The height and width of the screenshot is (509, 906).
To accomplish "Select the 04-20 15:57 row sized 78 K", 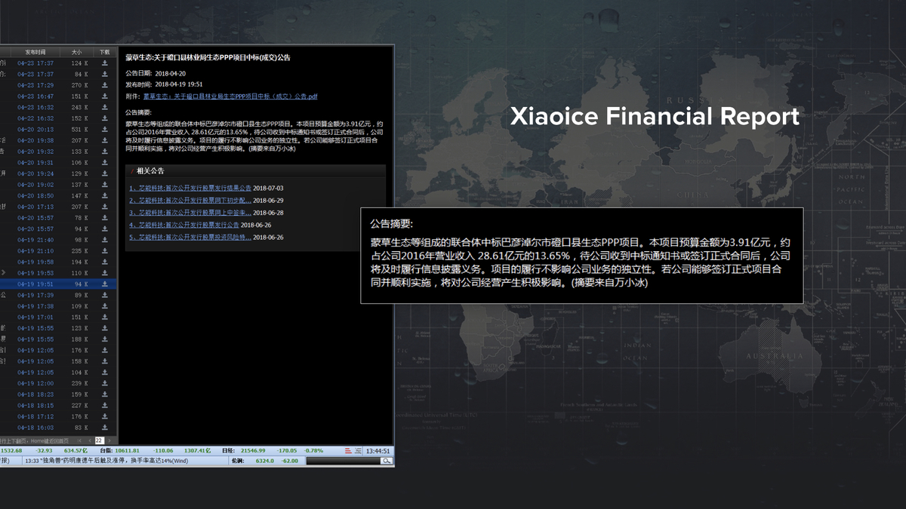I will click(58, 218).
